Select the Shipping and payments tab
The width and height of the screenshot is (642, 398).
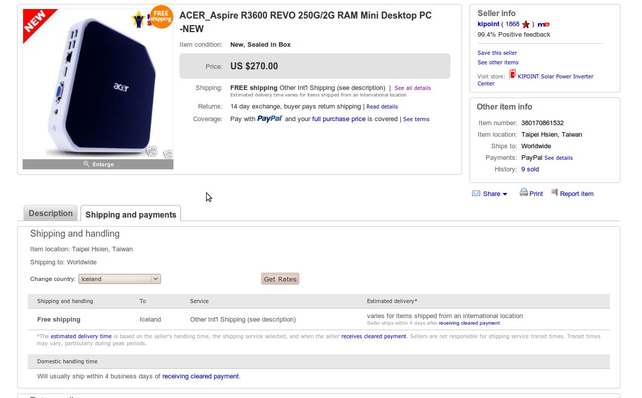pos(131,214)
